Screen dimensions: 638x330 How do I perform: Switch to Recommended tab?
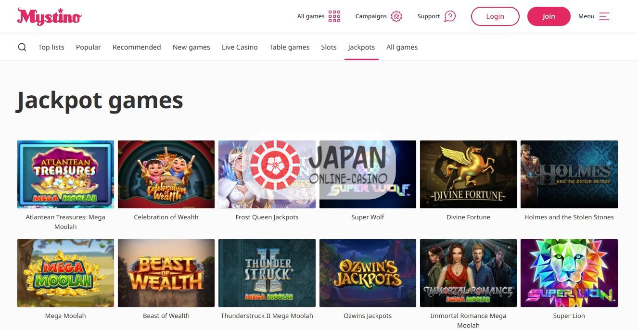point(137,47)
